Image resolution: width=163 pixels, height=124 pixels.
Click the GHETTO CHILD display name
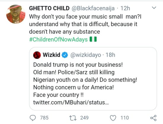tap(49, 8)
